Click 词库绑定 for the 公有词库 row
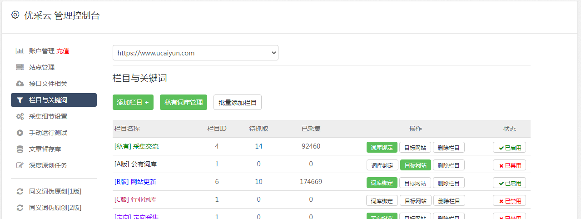The image size is (581, 219). (x=382, y=164)
